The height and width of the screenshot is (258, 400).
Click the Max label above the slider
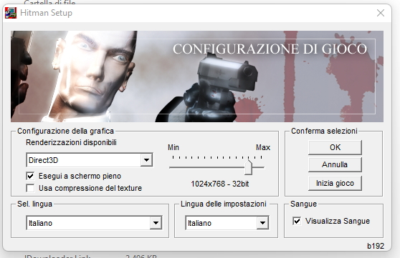[x=263, y=147]
